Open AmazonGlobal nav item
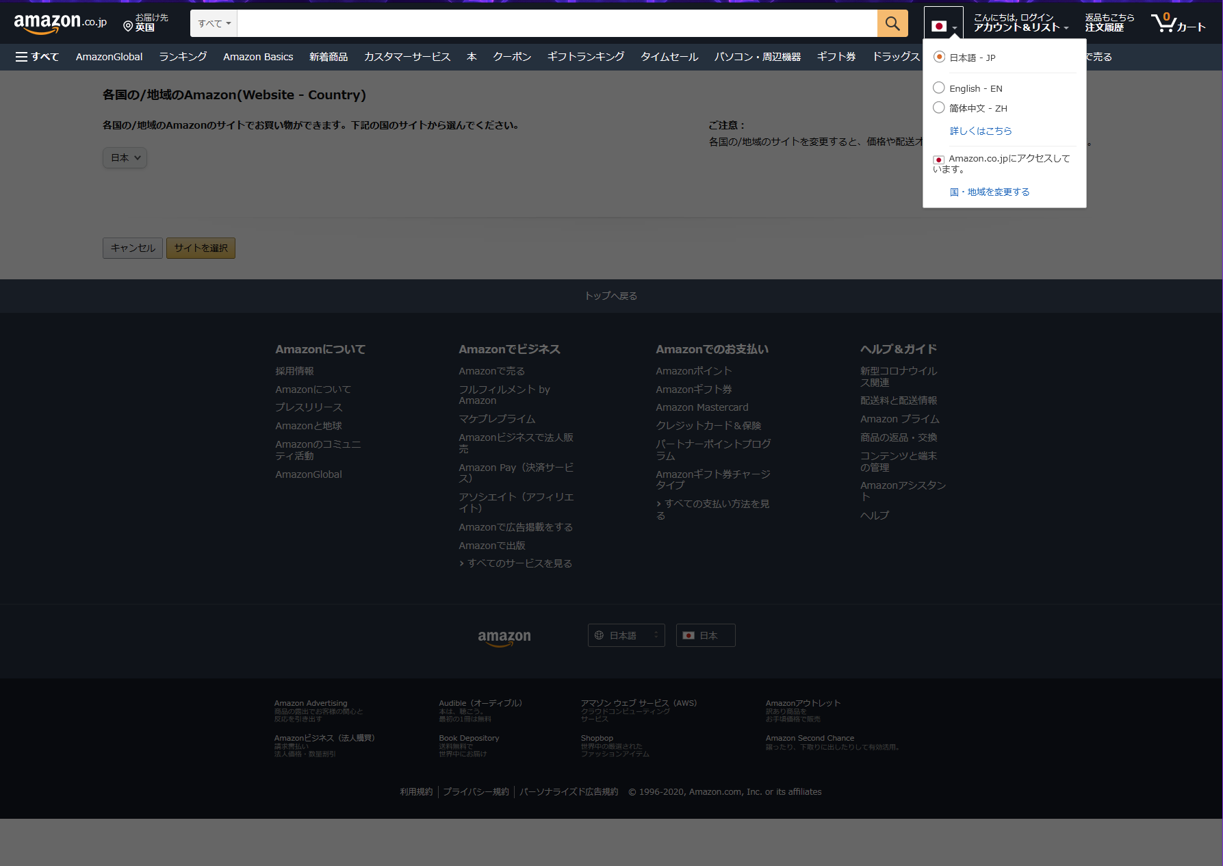This screenshot has height=866, width=1223. click(x=110, y=57)
